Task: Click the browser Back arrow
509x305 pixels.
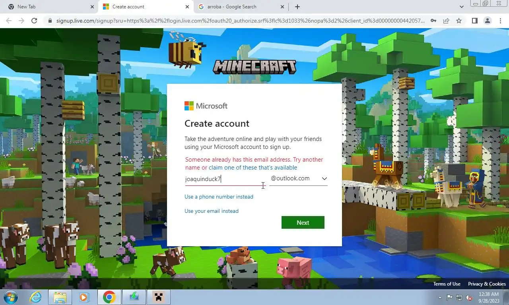Action: point(9,21)
